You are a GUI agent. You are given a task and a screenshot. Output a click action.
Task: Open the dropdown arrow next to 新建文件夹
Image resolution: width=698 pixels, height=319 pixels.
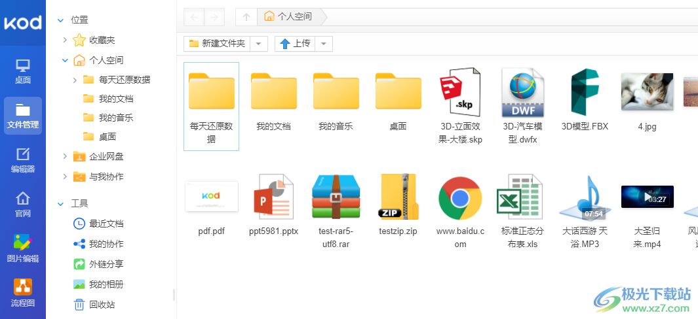click(x=259, y=44)
